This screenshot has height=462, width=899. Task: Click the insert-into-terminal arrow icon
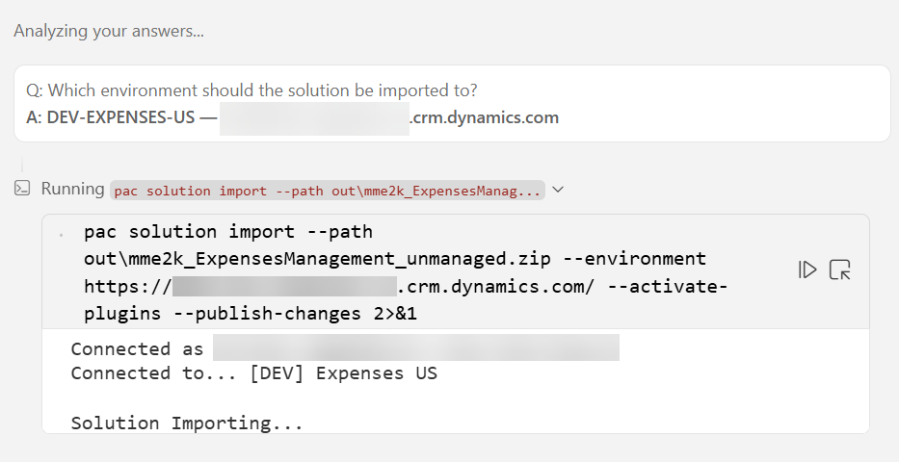[840, 269]
